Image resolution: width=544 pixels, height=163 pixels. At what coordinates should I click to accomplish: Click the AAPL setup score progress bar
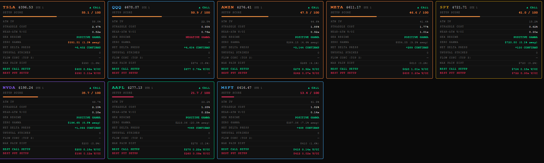pos(161,96)
